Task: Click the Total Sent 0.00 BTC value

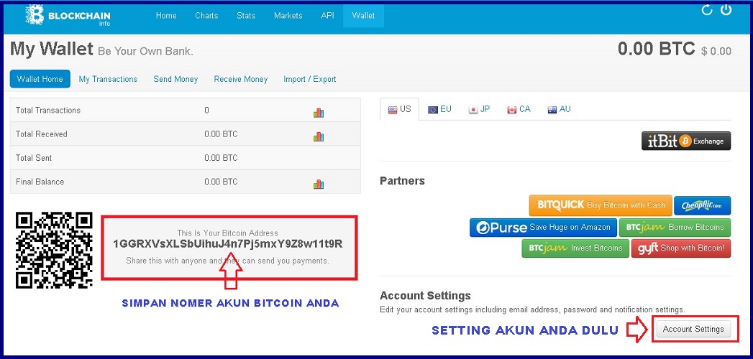Action: tap(221, 158)
